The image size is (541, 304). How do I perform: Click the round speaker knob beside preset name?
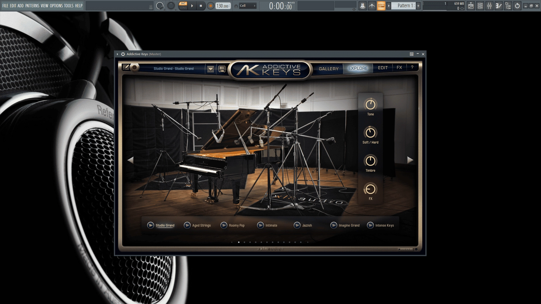(135, 68)
